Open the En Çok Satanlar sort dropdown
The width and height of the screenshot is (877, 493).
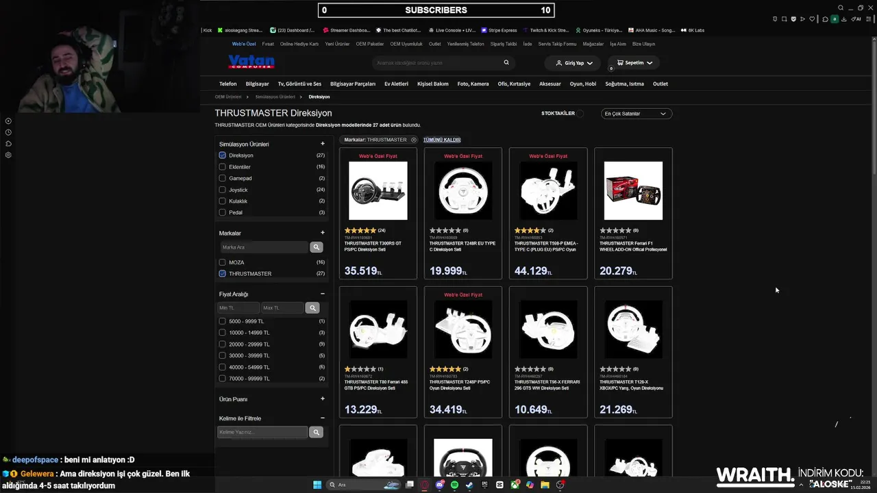tap(637, 114)
